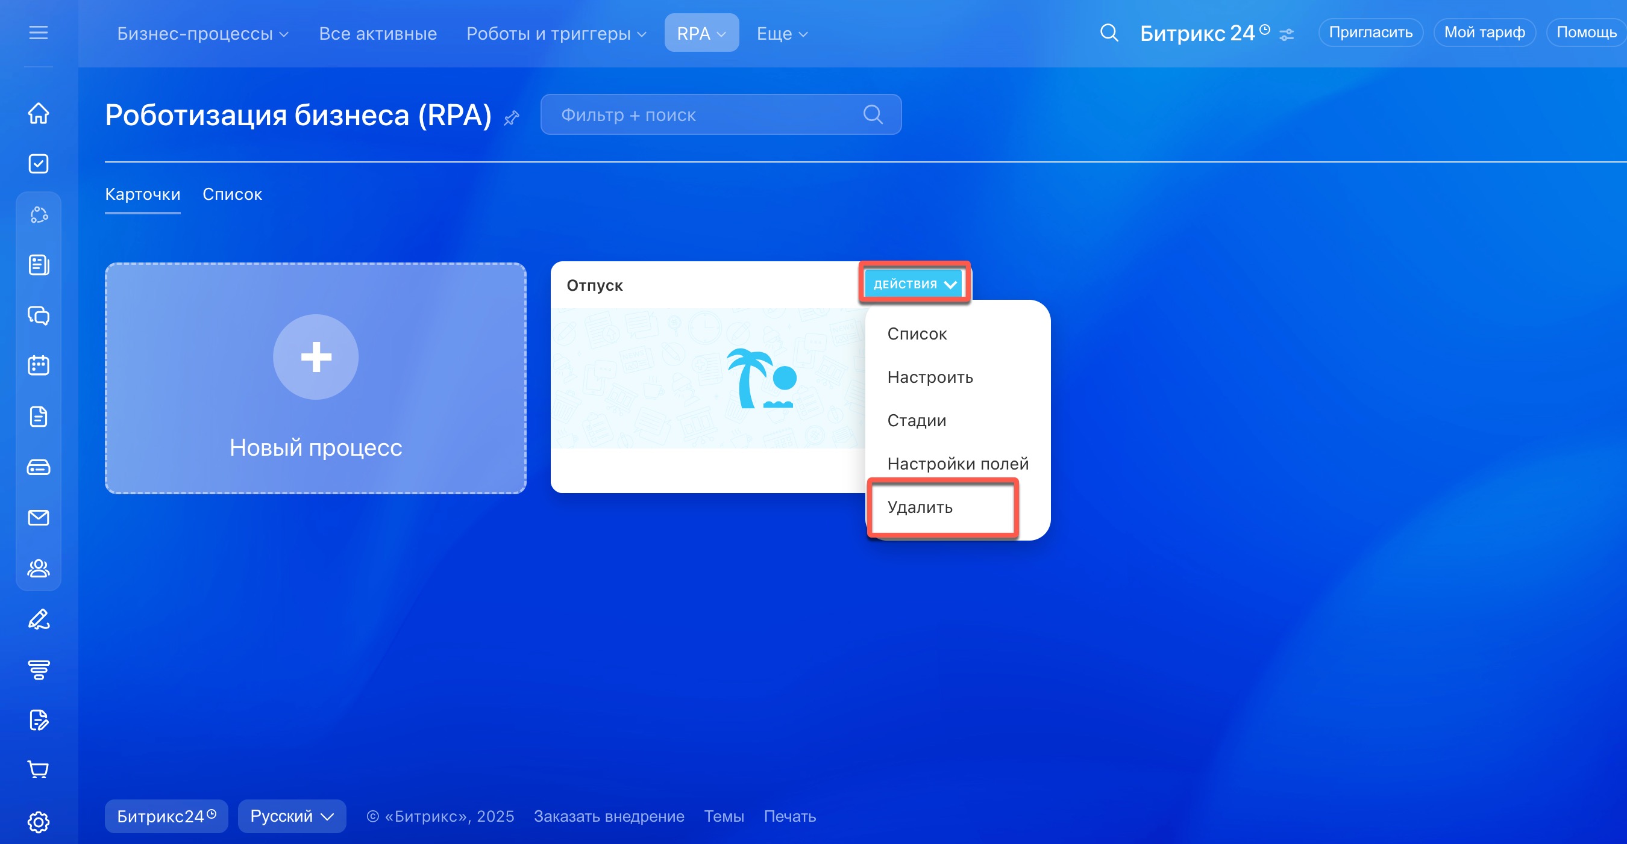Expand the Бизнес-процессы dropdown
Image resolution: width=1627 pixels, height=844 pixels.
pos(202,34)
